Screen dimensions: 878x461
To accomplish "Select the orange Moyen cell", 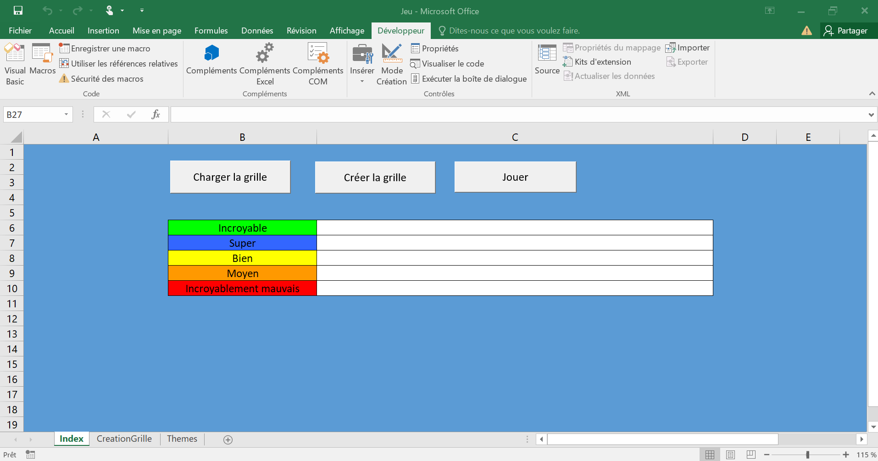I will click(242, 273).
